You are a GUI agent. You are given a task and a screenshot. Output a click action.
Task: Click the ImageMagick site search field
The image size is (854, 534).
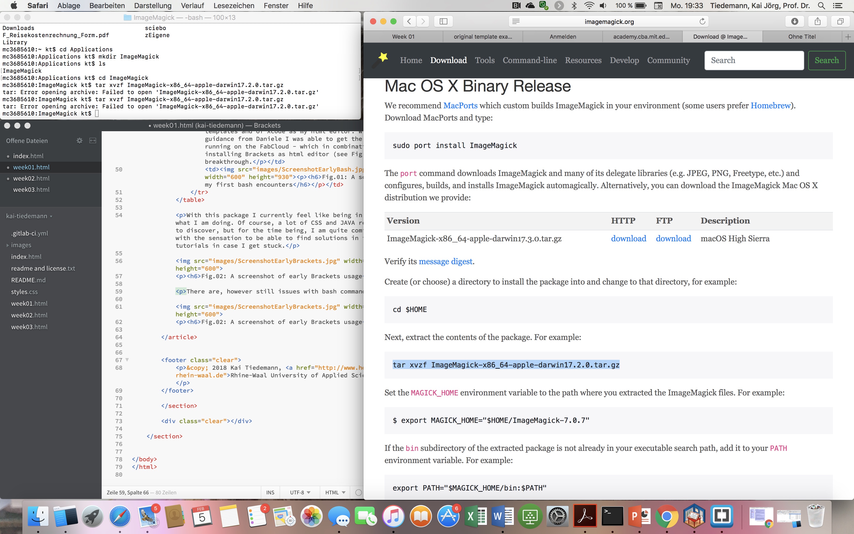point(754,61)
